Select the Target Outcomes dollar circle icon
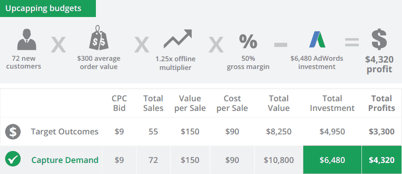This screenshot has height=174, width=402. pos(13,132)
